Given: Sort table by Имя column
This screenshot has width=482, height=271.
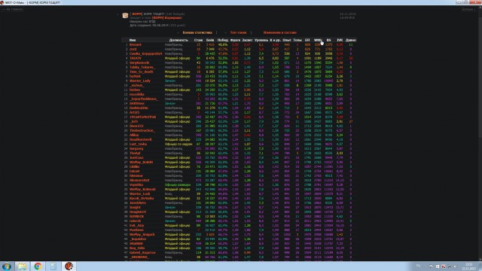Looking at the screenshot, I should [133, 40].
